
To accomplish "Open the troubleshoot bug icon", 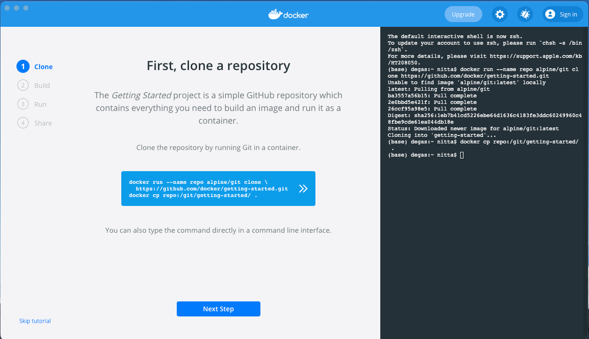I will (525, 15).
